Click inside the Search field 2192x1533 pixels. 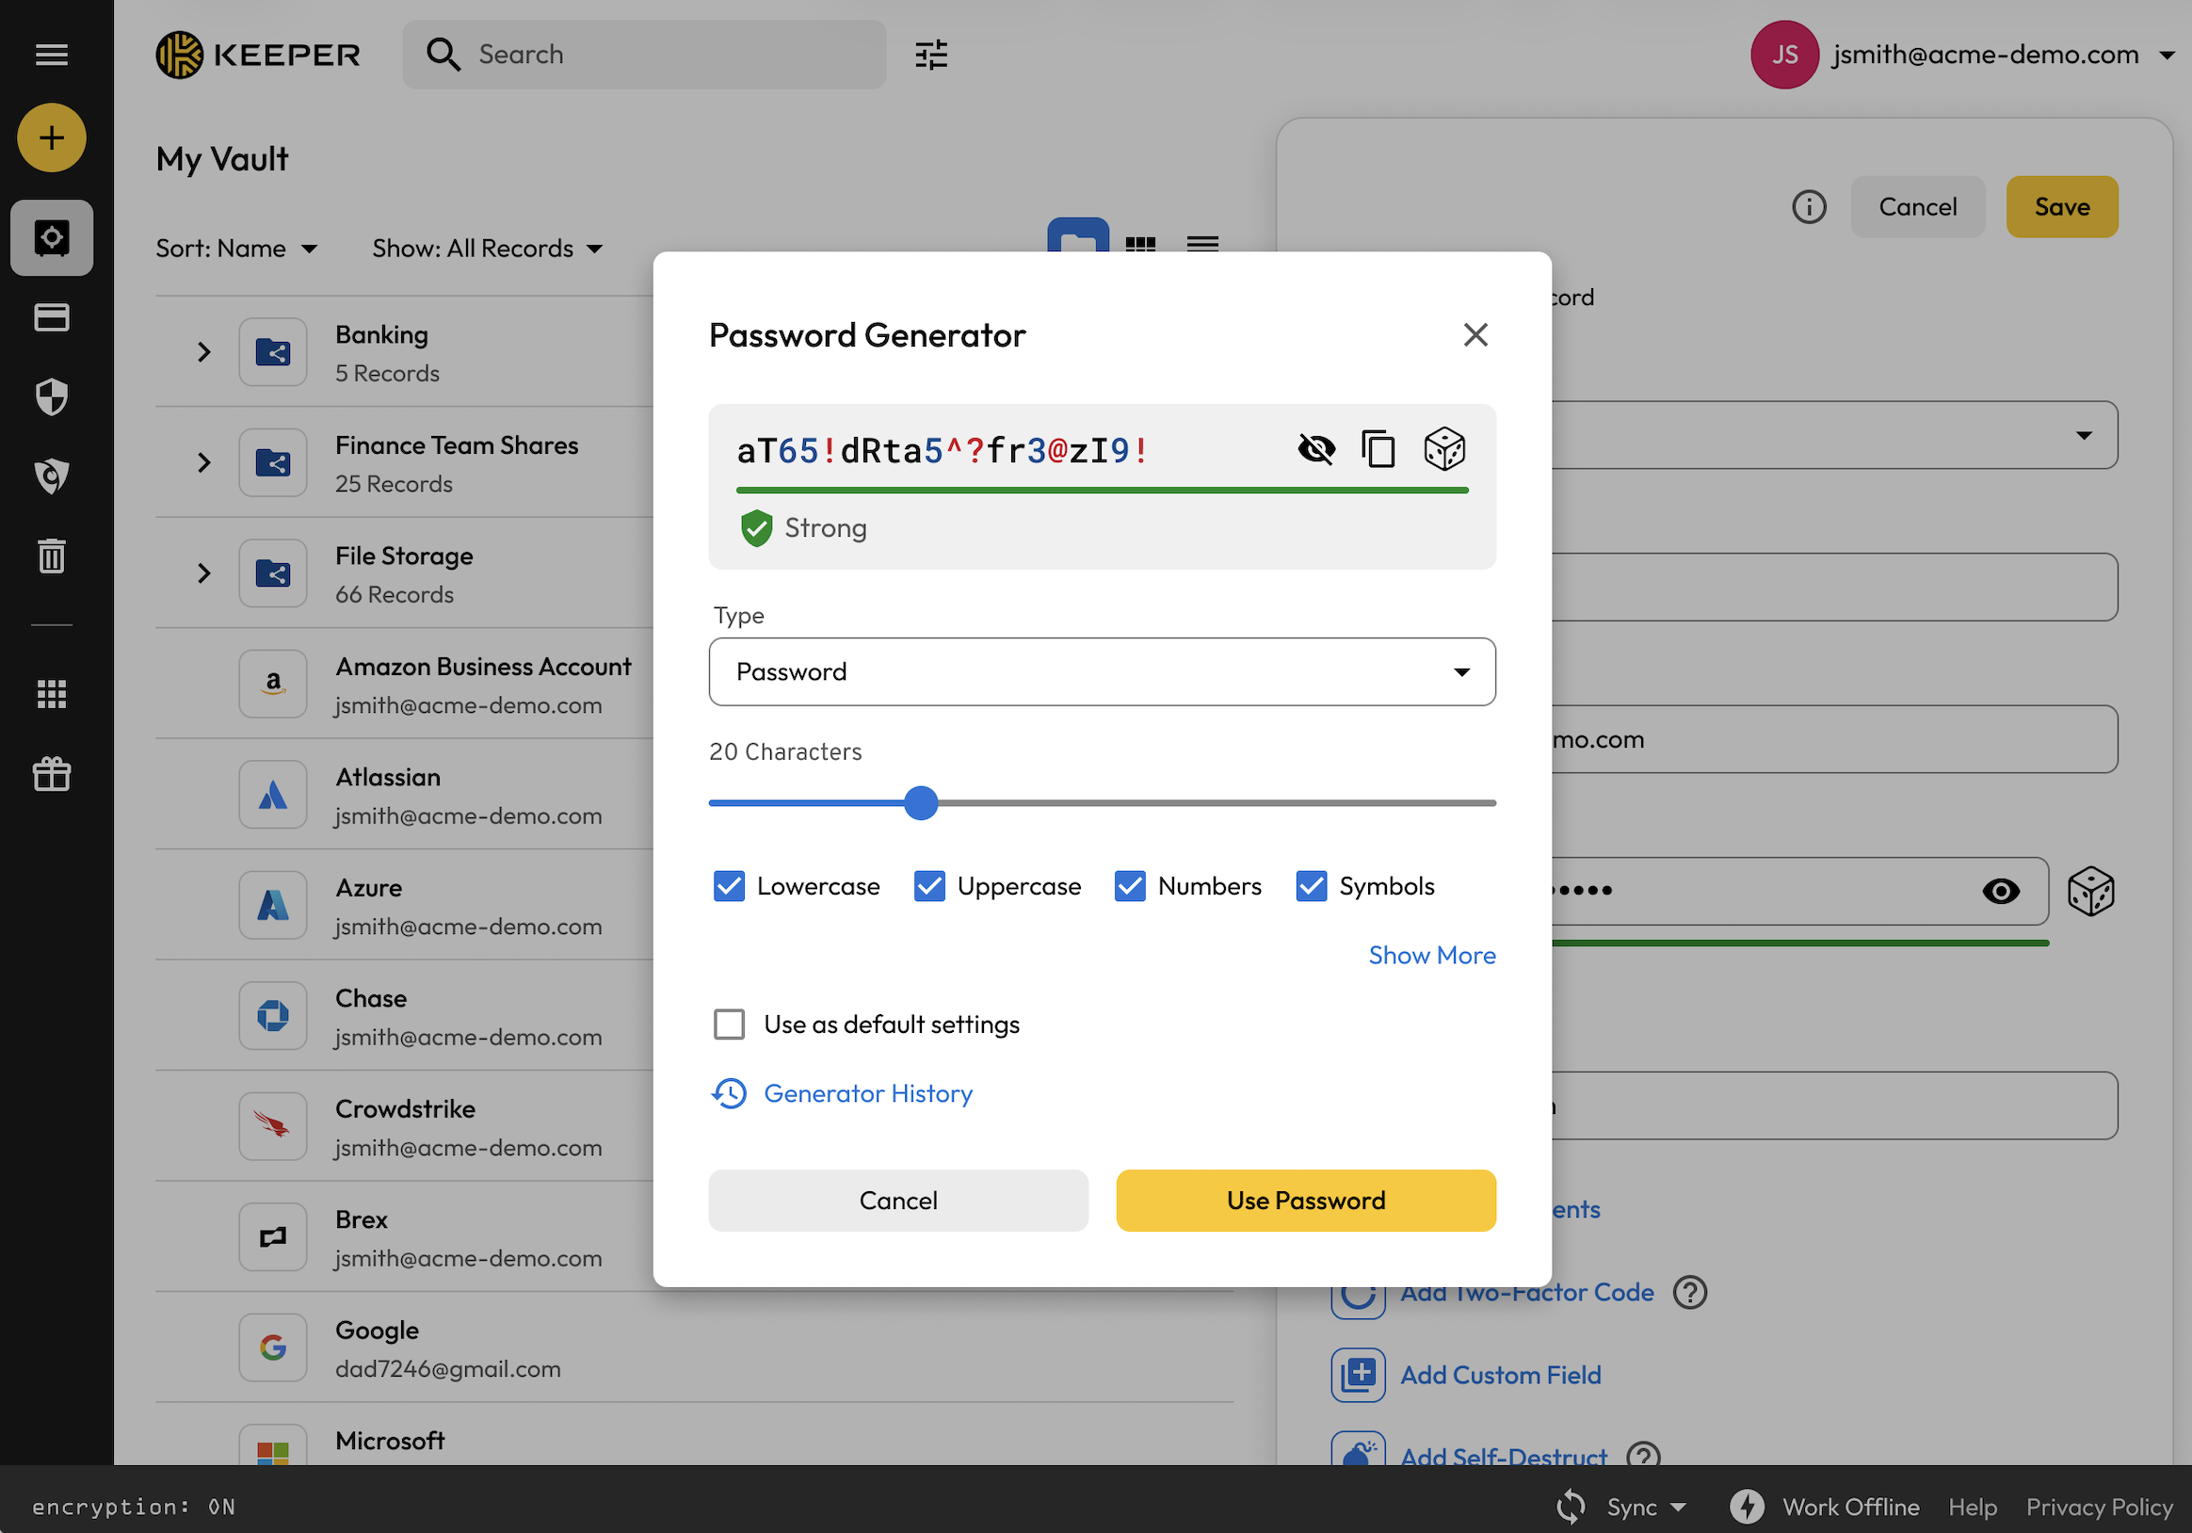click(x=639, y=55)
